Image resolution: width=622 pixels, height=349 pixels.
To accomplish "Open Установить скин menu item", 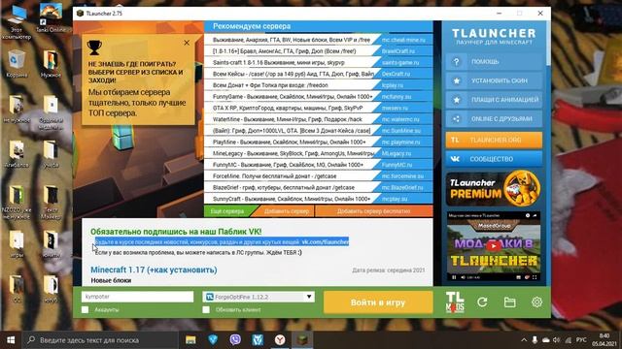I will [494, 80].
